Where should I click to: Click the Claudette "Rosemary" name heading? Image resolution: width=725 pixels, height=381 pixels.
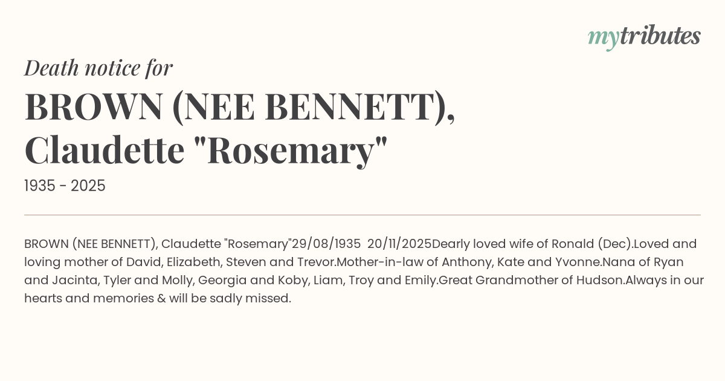(x=205, y=151)
